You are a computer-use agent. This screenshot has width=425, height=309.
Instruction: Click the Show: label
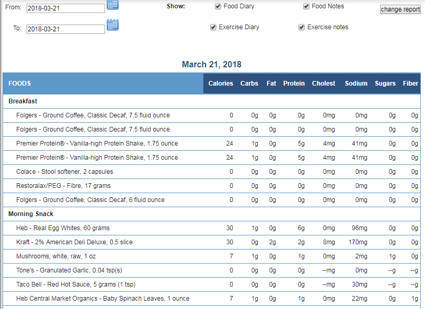[x=176, y=6]
